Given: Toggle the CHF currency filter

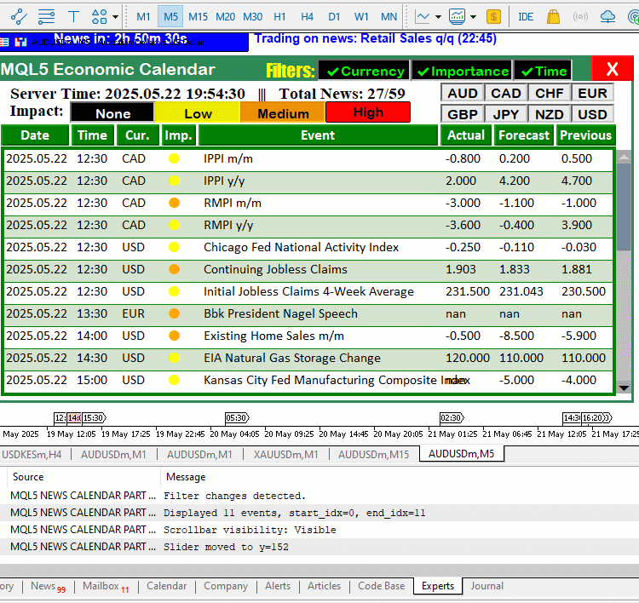Looking at the screenshot, I should (x=550, y=94).
